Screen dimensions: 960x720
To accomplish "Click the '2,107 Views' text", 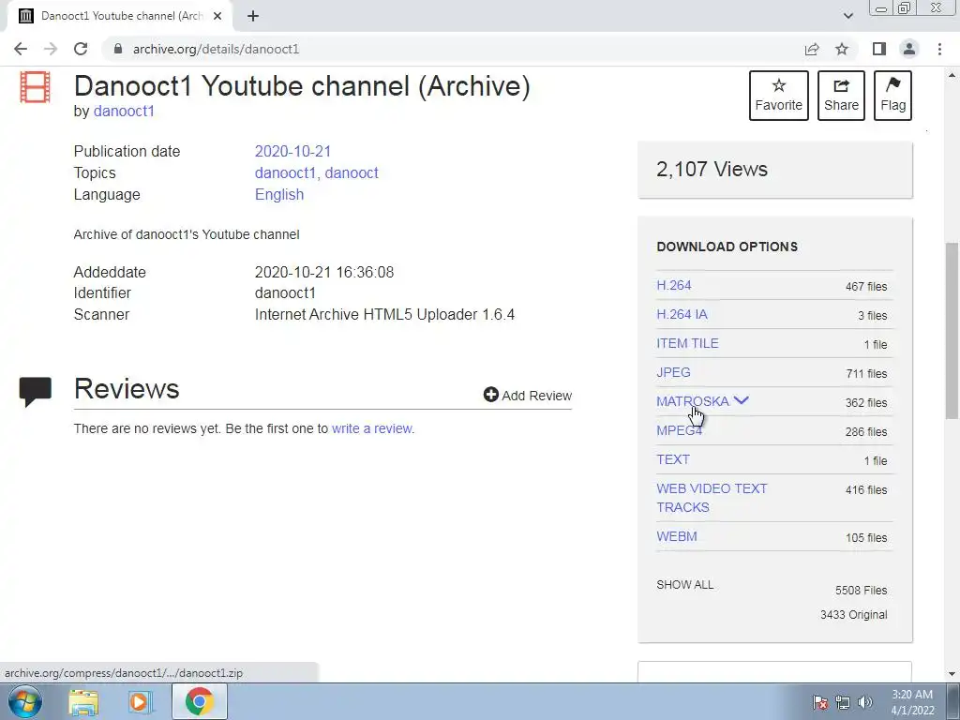I will click(x=712, y=169).
